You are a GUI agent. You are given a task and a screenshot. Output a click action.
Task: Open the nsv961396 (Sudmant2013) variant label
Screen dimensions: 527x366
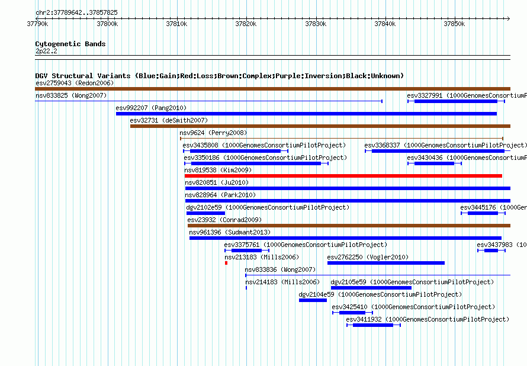[230, 232]
